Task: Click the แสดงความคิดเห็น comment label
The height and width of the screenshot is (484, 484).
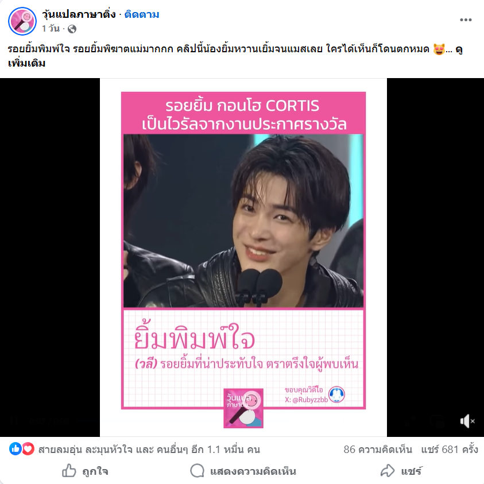Action: pos(253,471)
